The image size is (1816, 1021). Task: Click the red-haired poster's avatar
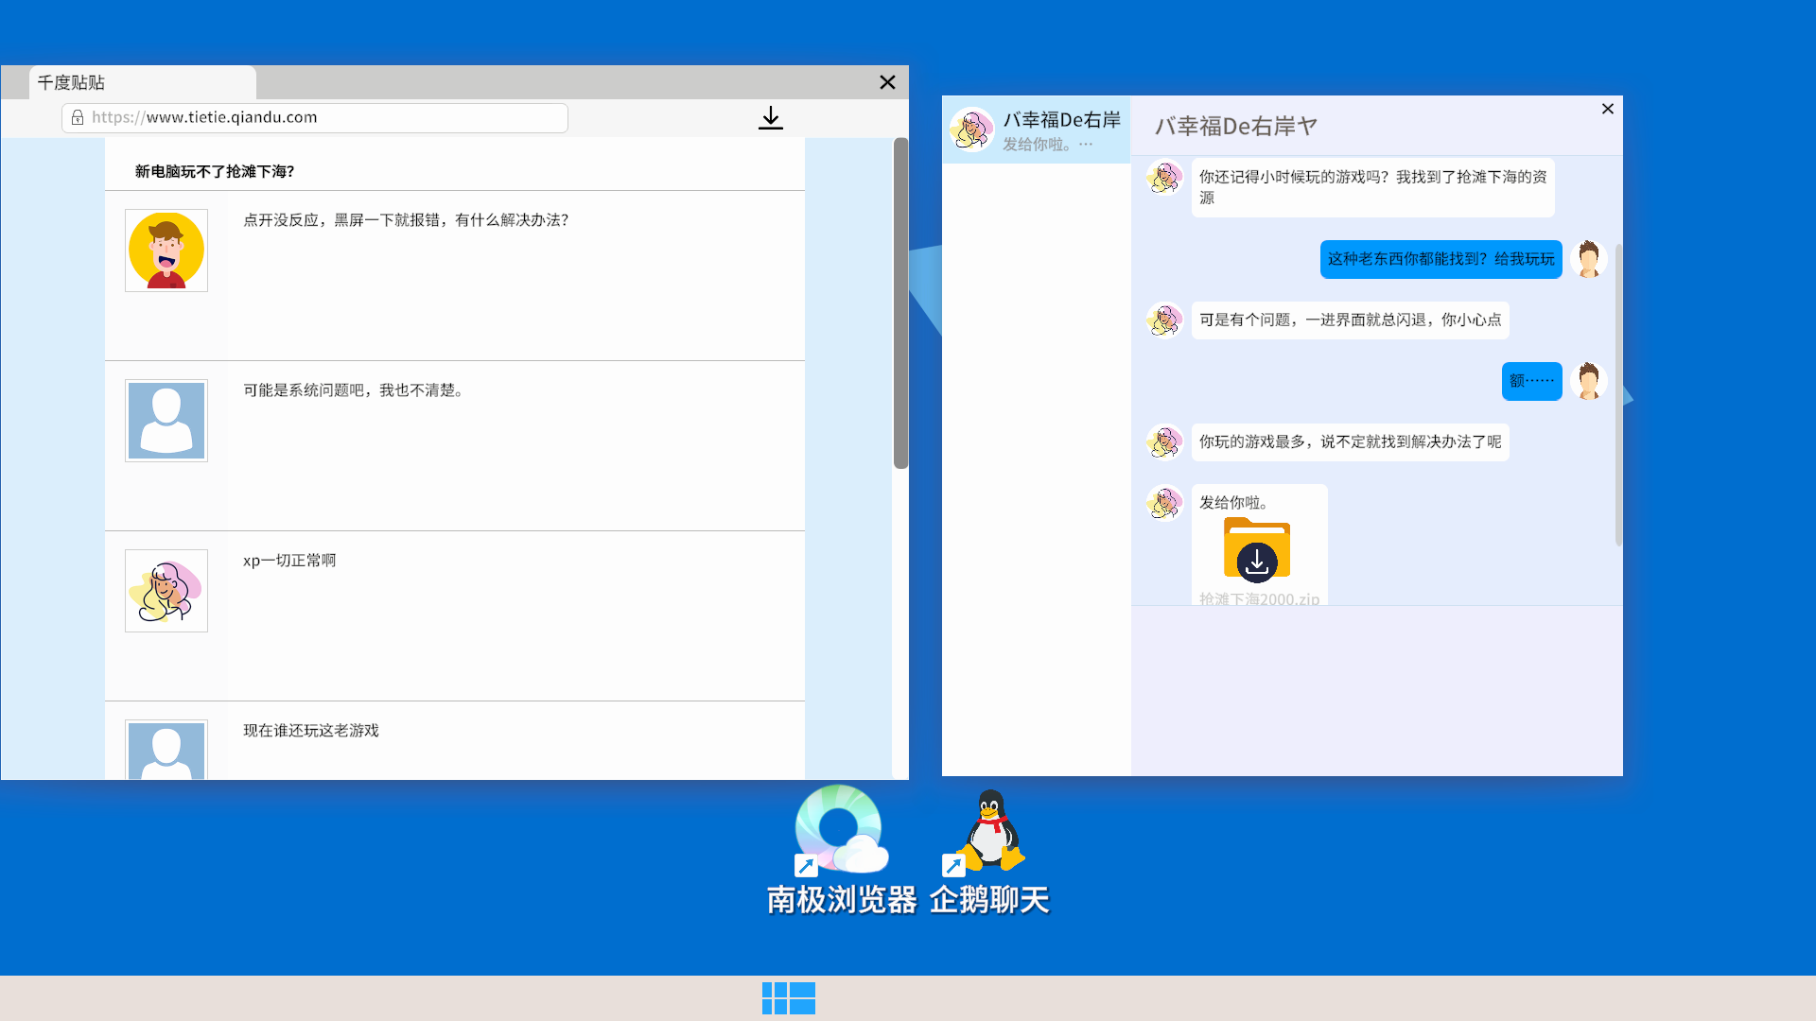pos(166,250)
